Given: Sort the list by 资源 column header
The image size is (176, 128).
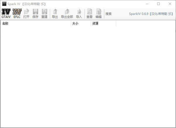Looking at the screenshot, I should pos(103,24).
